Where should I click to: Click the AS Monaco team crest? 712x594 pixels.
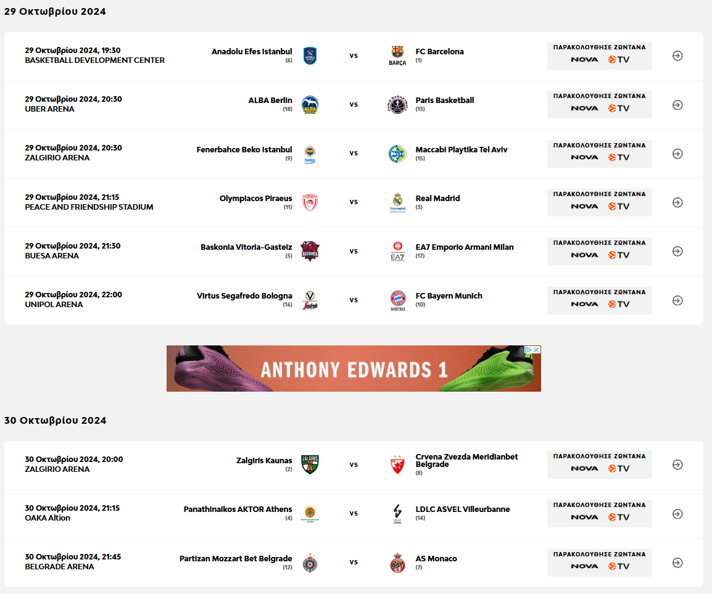tap(398, 563)
